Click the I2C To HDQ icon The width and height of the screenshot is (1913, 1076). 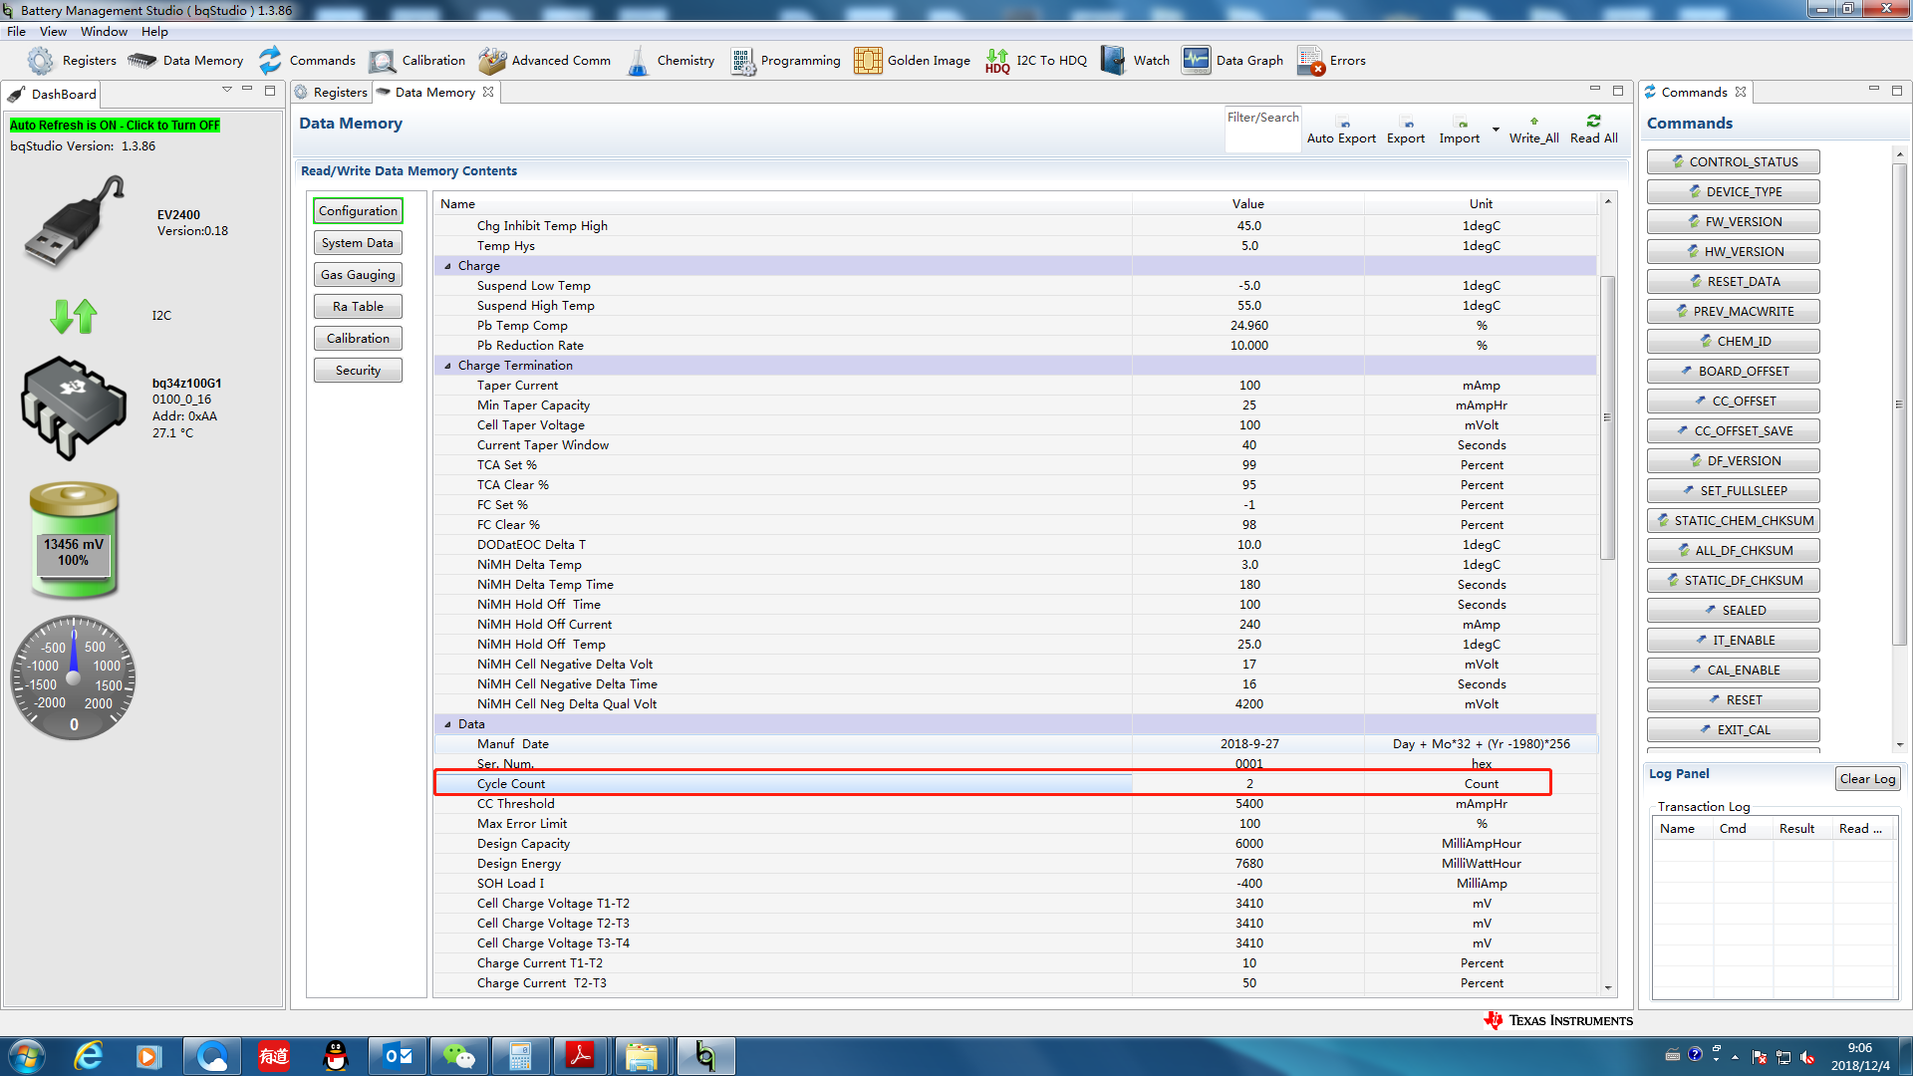(x=997, y=61)
